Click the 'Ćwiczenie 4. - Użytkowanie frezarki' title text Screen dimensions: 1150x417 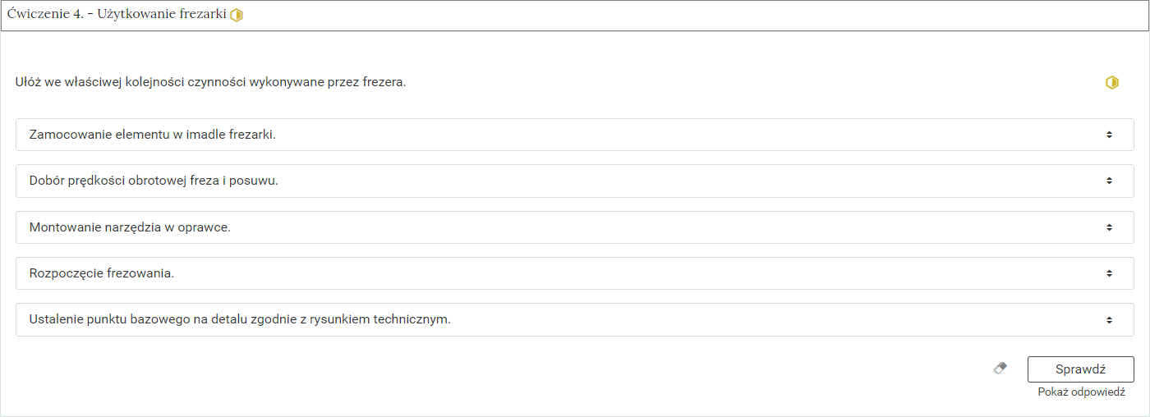[117, 15]
